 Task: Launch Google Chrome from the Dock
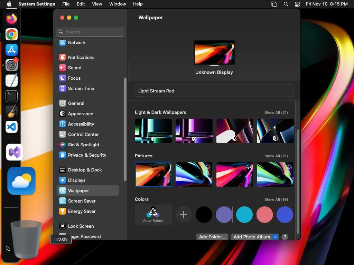pyautogui.click(x=11, y=35)
